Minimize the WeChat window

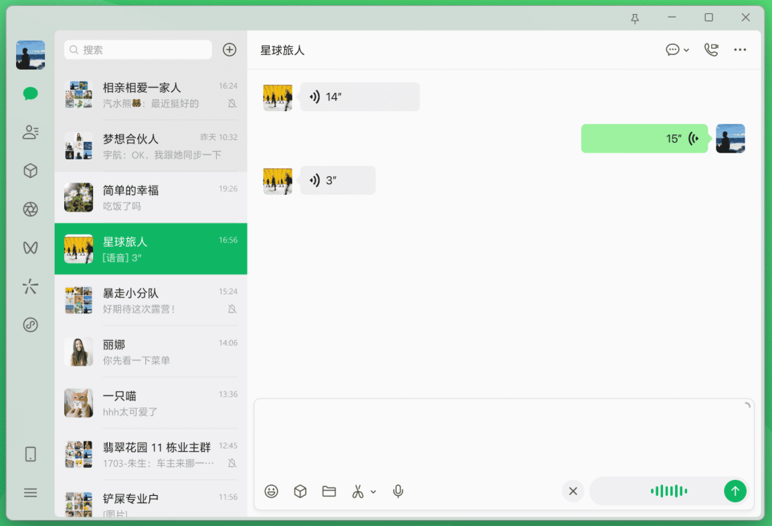(x=672, y=17)
